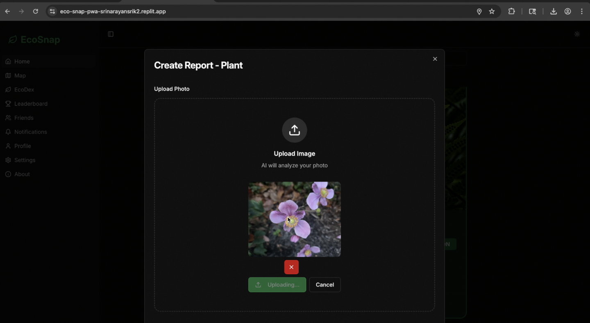Toggle the light/dark theme sun icon

click(x=577, y=34)
